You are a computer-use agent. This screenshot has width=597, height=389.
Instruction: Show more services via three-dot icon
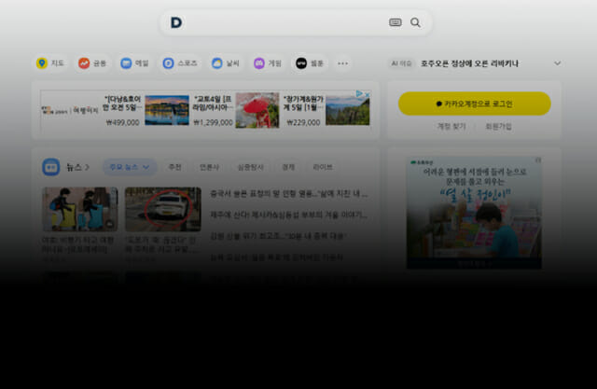pos(342,63)
